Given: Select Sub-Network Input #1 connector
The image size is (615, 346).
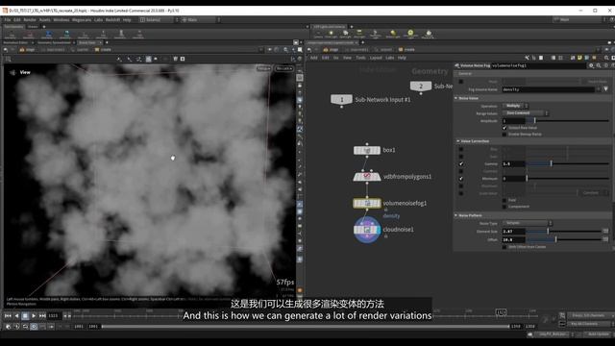Looking at the screenshot, I should click(341, 100).
